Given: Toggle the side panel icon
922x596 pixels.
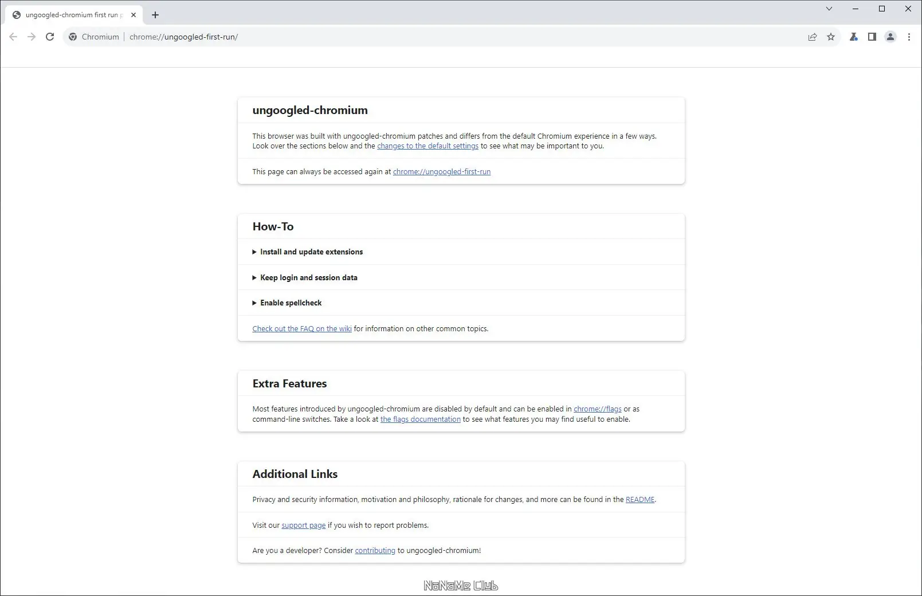Looking at the screenshot, I should coord(872,37).
